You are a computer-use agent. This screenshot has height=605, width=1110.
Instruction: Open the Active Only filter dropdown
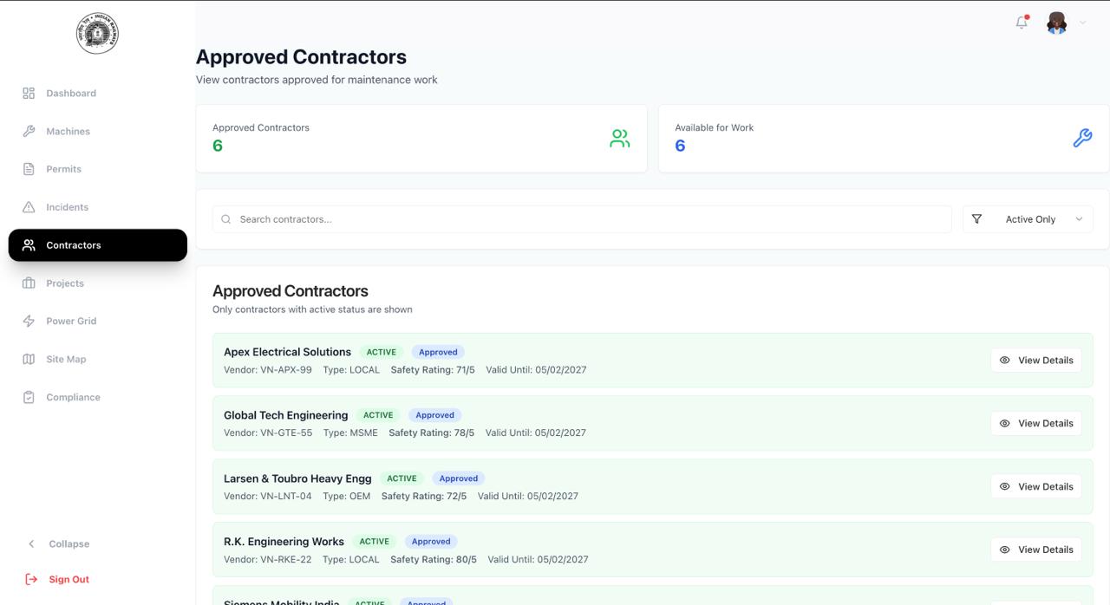1028,219
